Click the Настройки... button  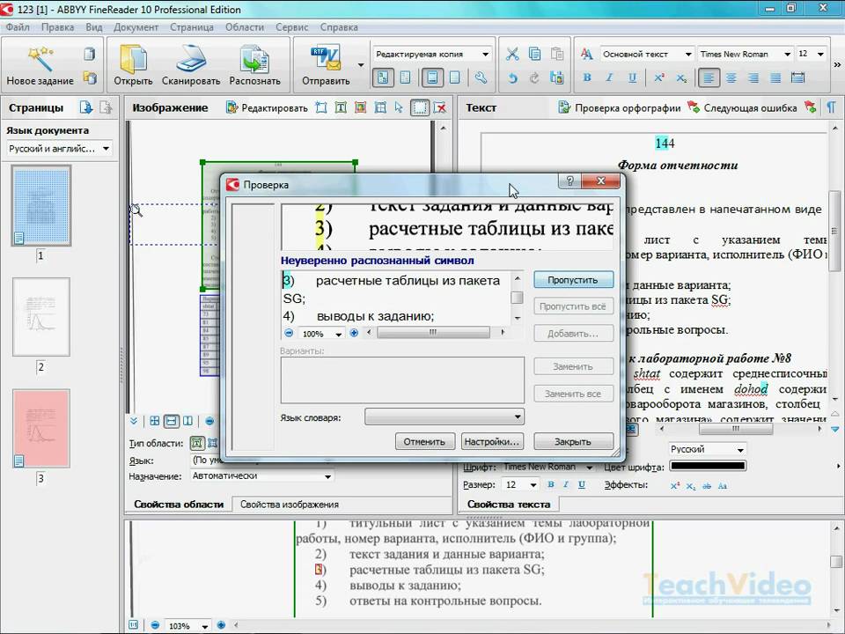[x=492, y=441]
